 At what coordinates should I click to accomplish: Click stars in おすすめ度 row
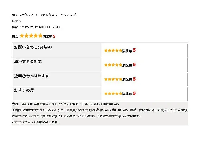tap(113, 94)
